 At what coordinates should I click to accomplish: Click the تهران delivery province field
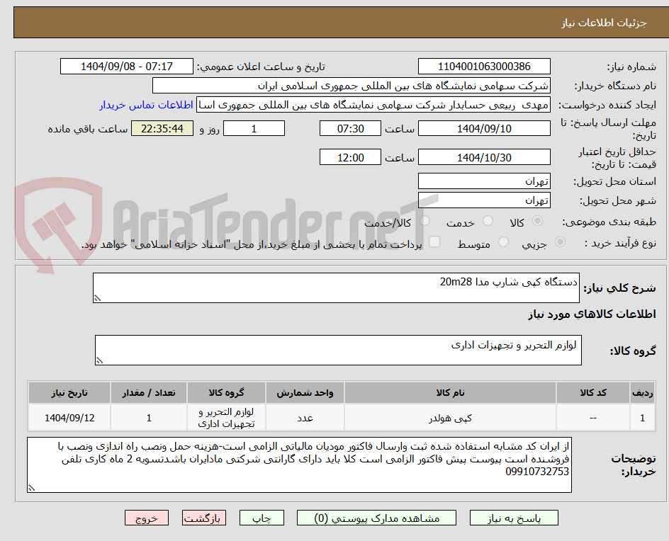click(484, 181)
